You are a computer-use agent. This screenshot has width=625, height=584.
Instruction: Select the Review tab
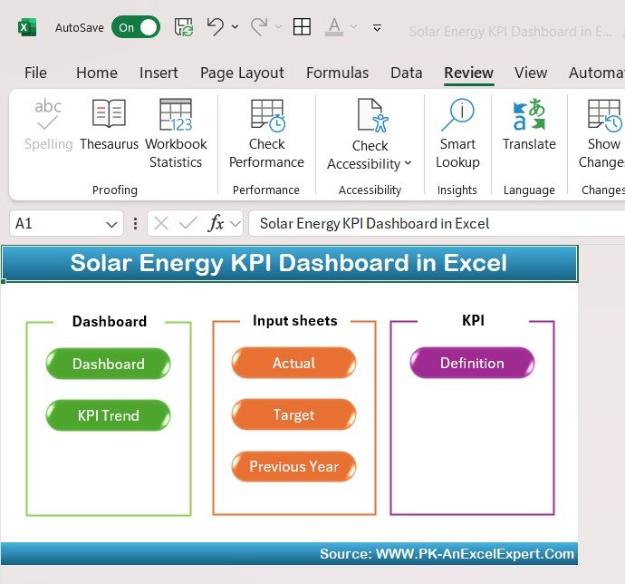coord(469,73)
